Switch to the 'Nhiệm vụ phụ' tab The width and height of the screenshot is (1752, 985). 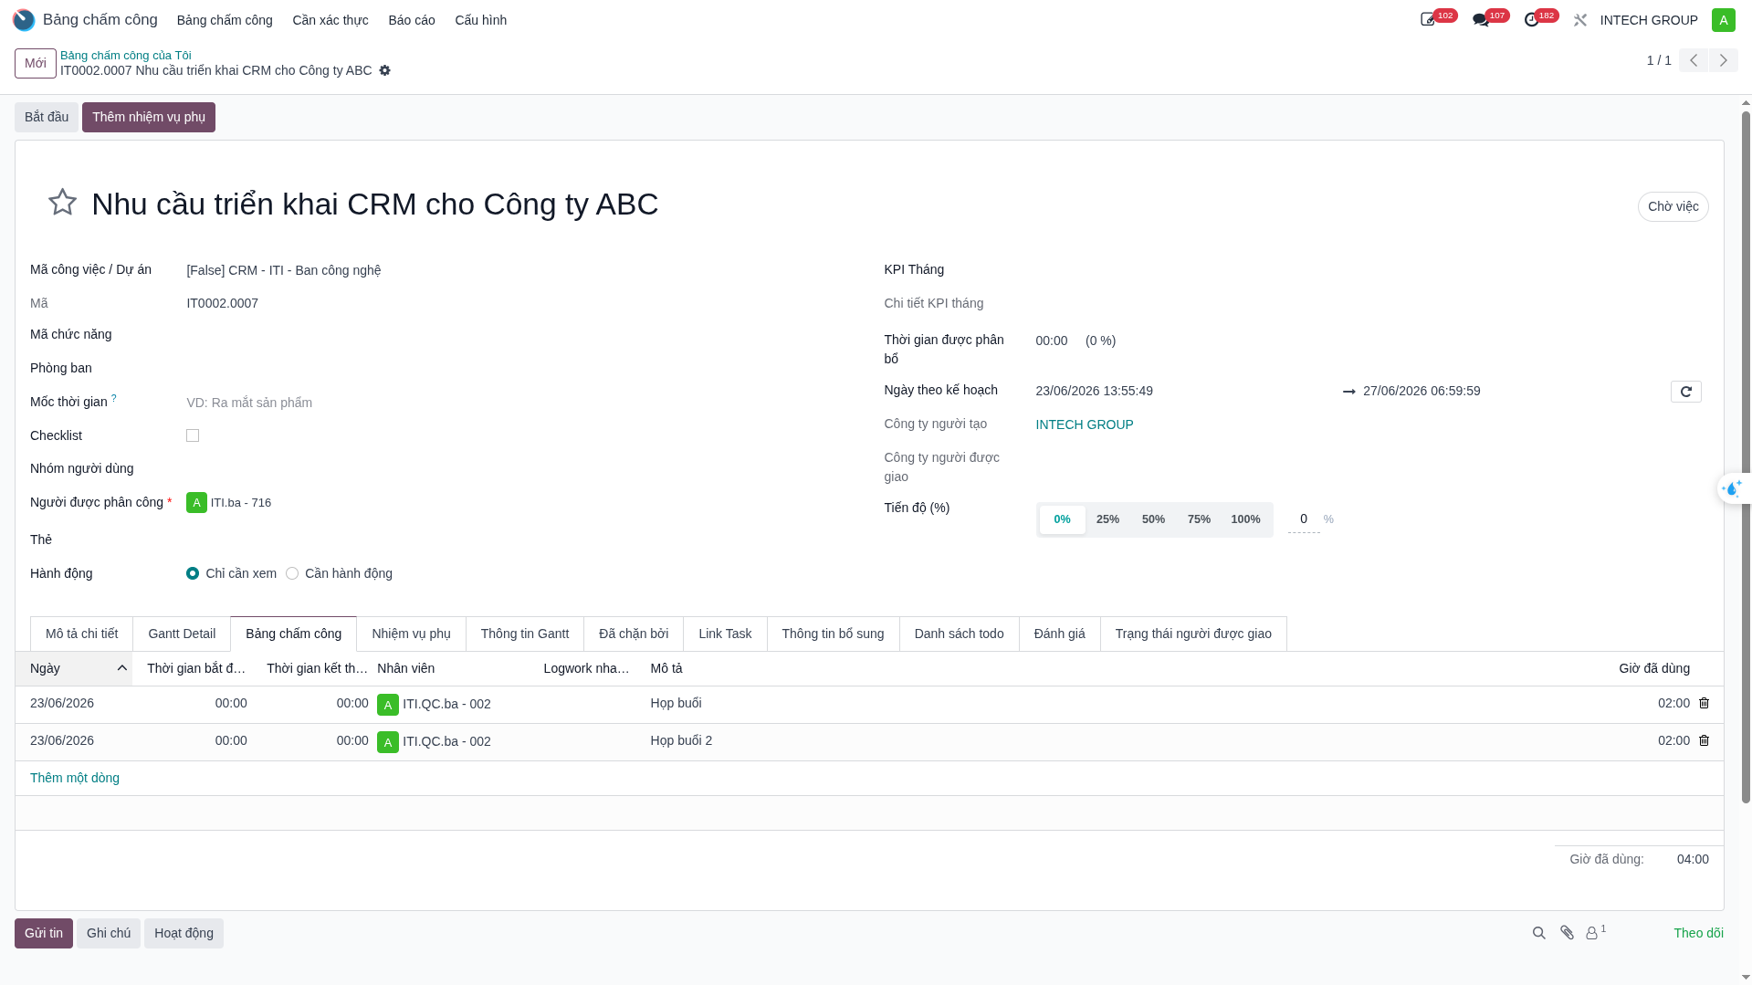tap(411, 634)
